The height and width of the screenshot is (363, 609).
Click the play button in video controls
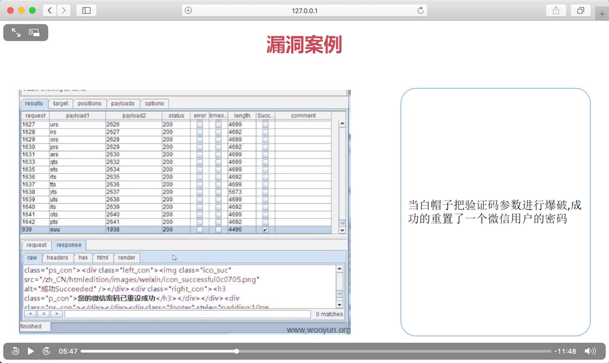click(31, 351)
